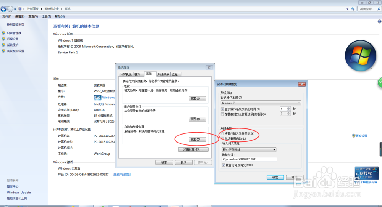The height and width of the screenshot is (207, 382).
Task: Open the recent pages dropdown beside navigation arrows
Action: click(x=15, y=9)
